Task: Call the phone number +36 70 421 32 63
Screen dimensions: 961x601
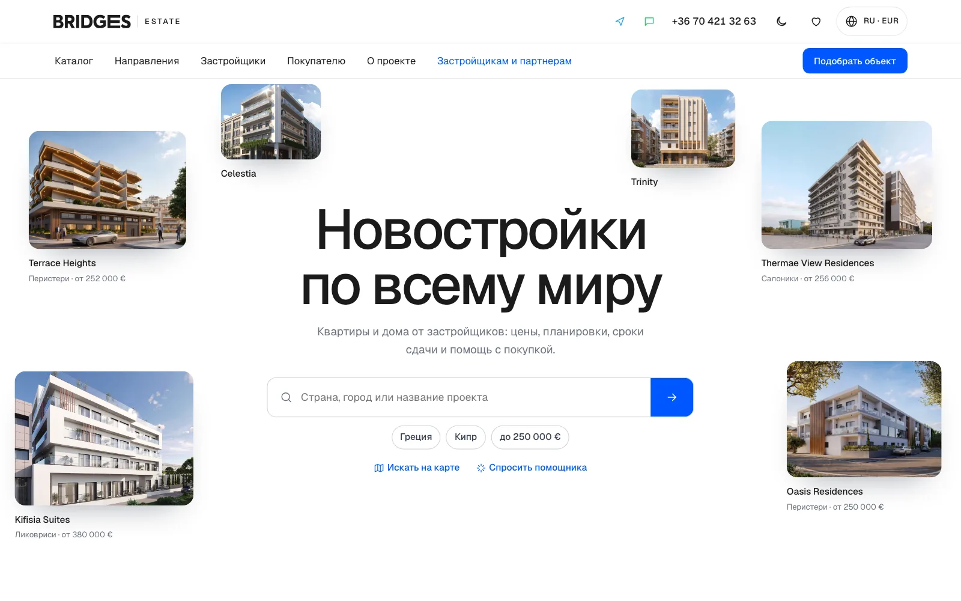Action: pyautogui.click(x=714, y=22)
